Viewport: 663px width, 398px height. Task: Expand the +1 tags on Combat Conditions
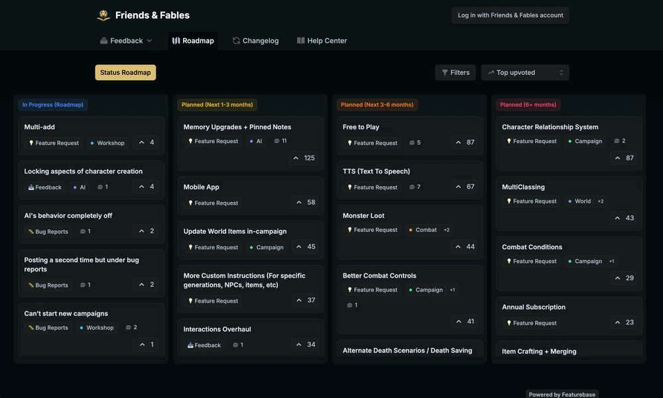click(x=611, y=262)
